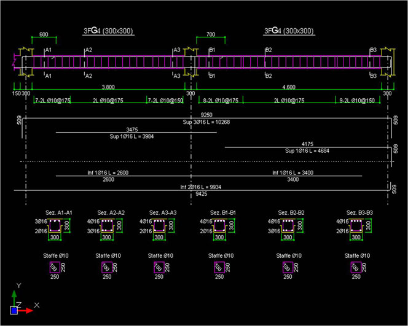Select the Sup 1Ø16 L = 4684 label
This screenshot has width=408, height=326.
[x=307, y=151]
